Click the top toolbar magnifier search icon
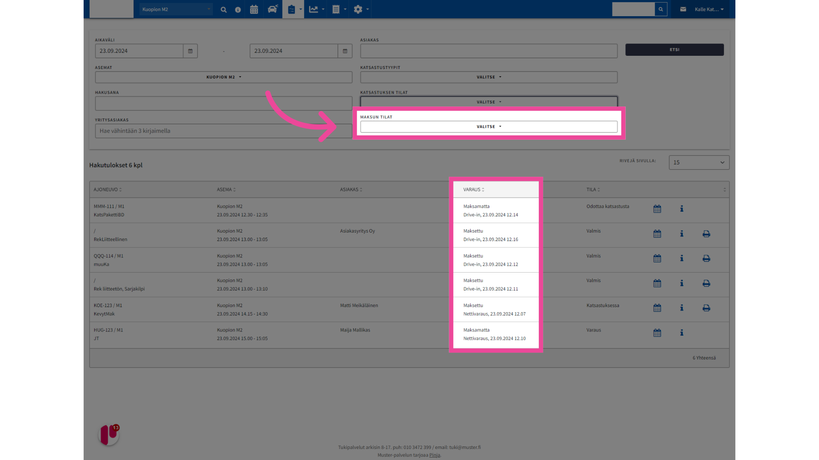The height and width of the screenshot is (460, 819). [x=224, y=9]
